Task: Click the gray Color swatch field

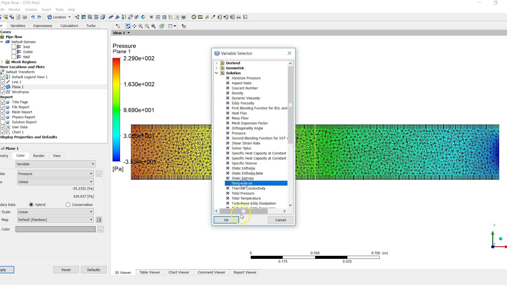Action: click(x=55, y=229)
